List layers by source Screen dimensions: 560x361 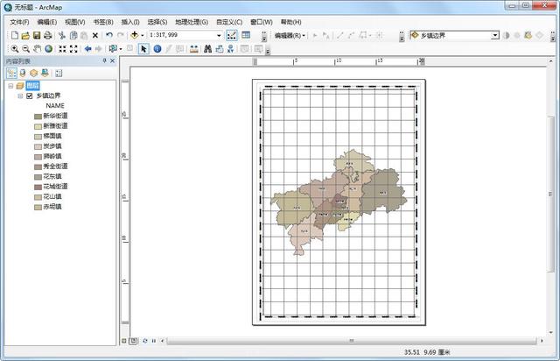point(23,74)
